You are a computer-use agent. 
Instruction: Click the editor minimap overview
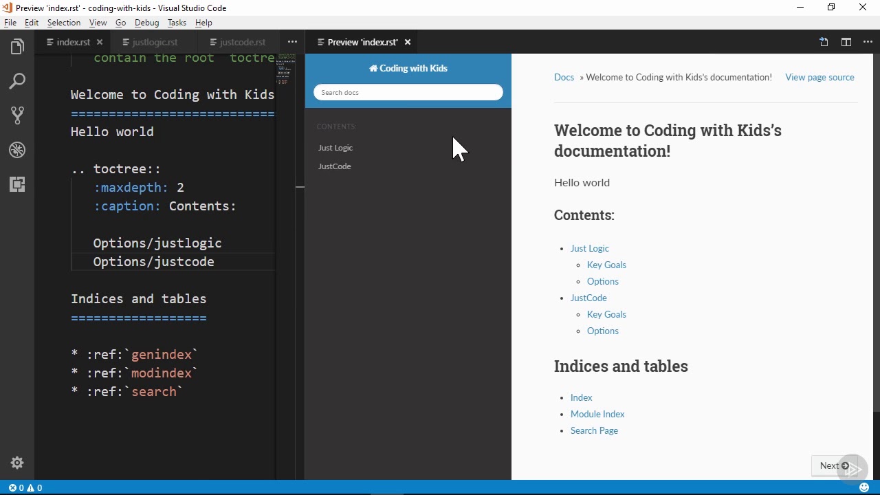(286, 69)
